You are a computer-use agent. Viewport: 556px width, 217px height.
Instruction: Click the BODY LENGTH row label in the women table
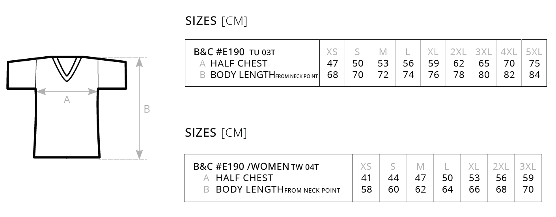tap(278, 189)
